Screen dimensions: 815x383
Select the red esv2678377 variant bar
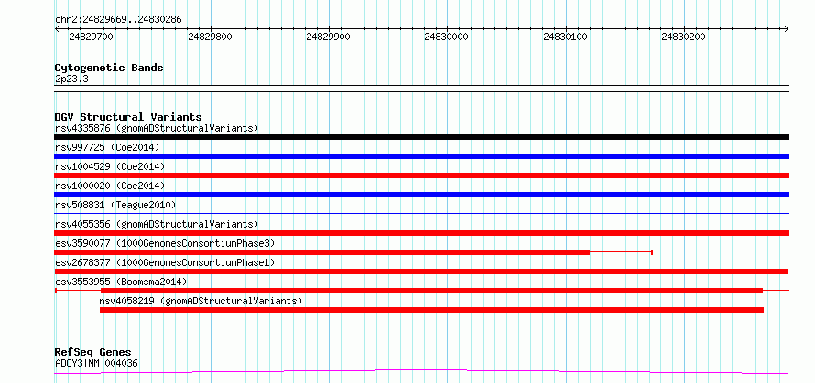click(x=421, y=271)
